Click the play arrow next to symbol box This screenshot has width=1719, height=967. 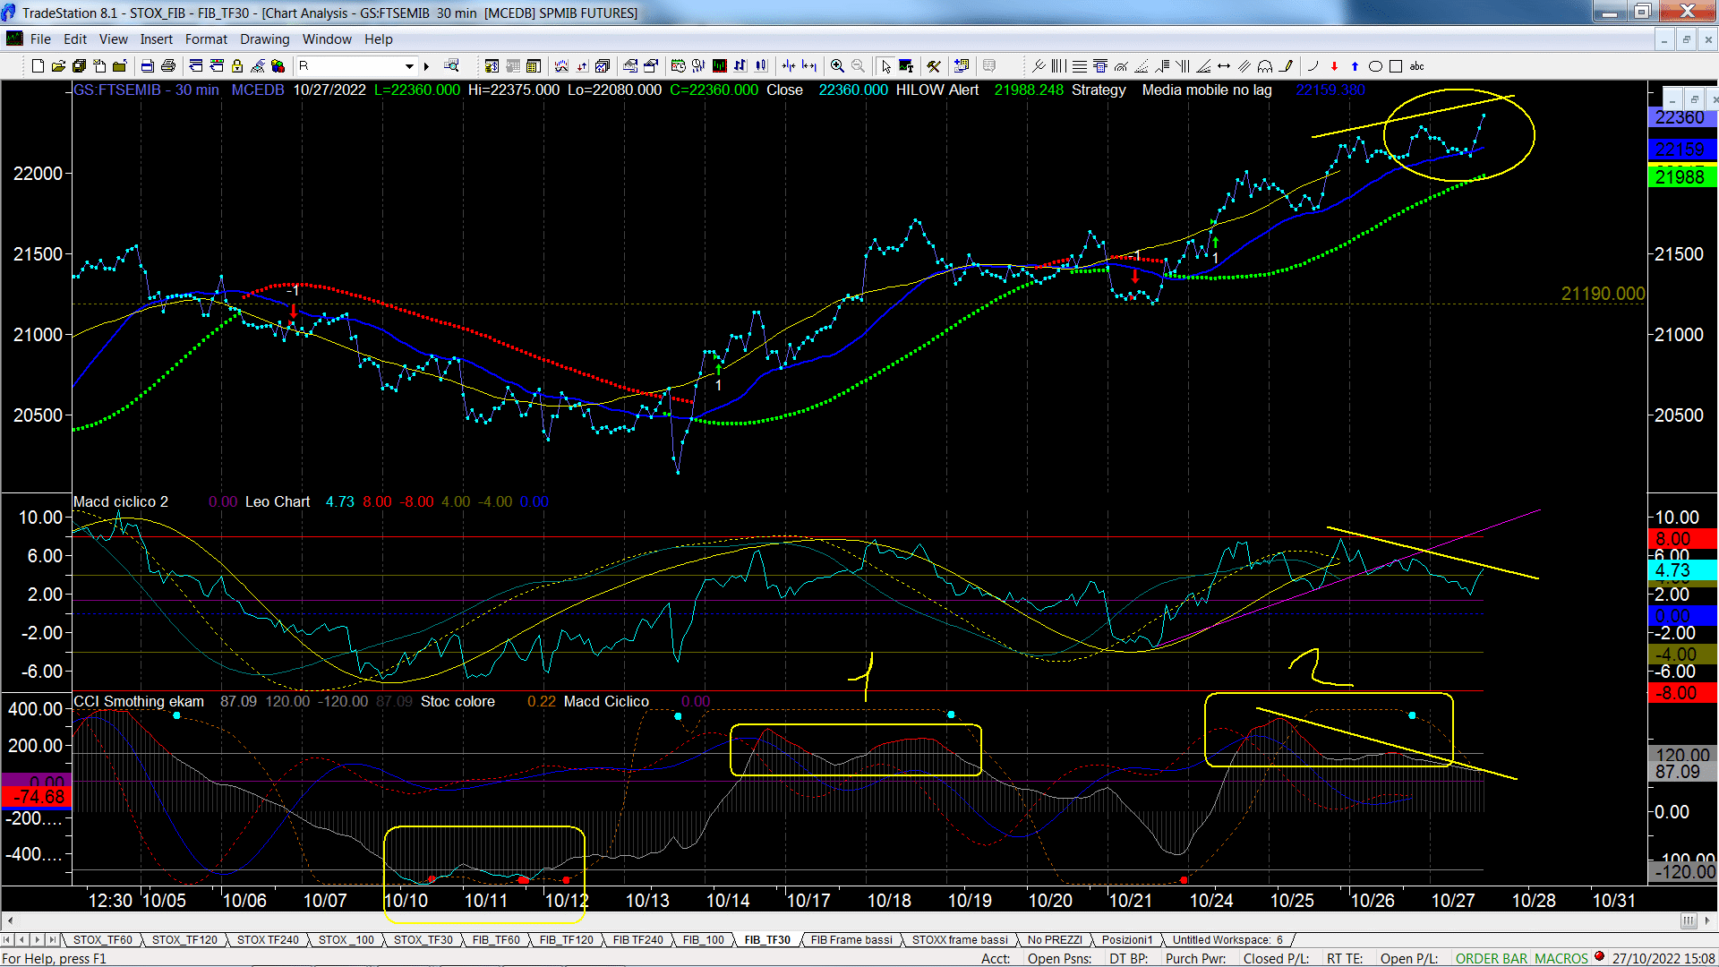(x=427, y=66)
